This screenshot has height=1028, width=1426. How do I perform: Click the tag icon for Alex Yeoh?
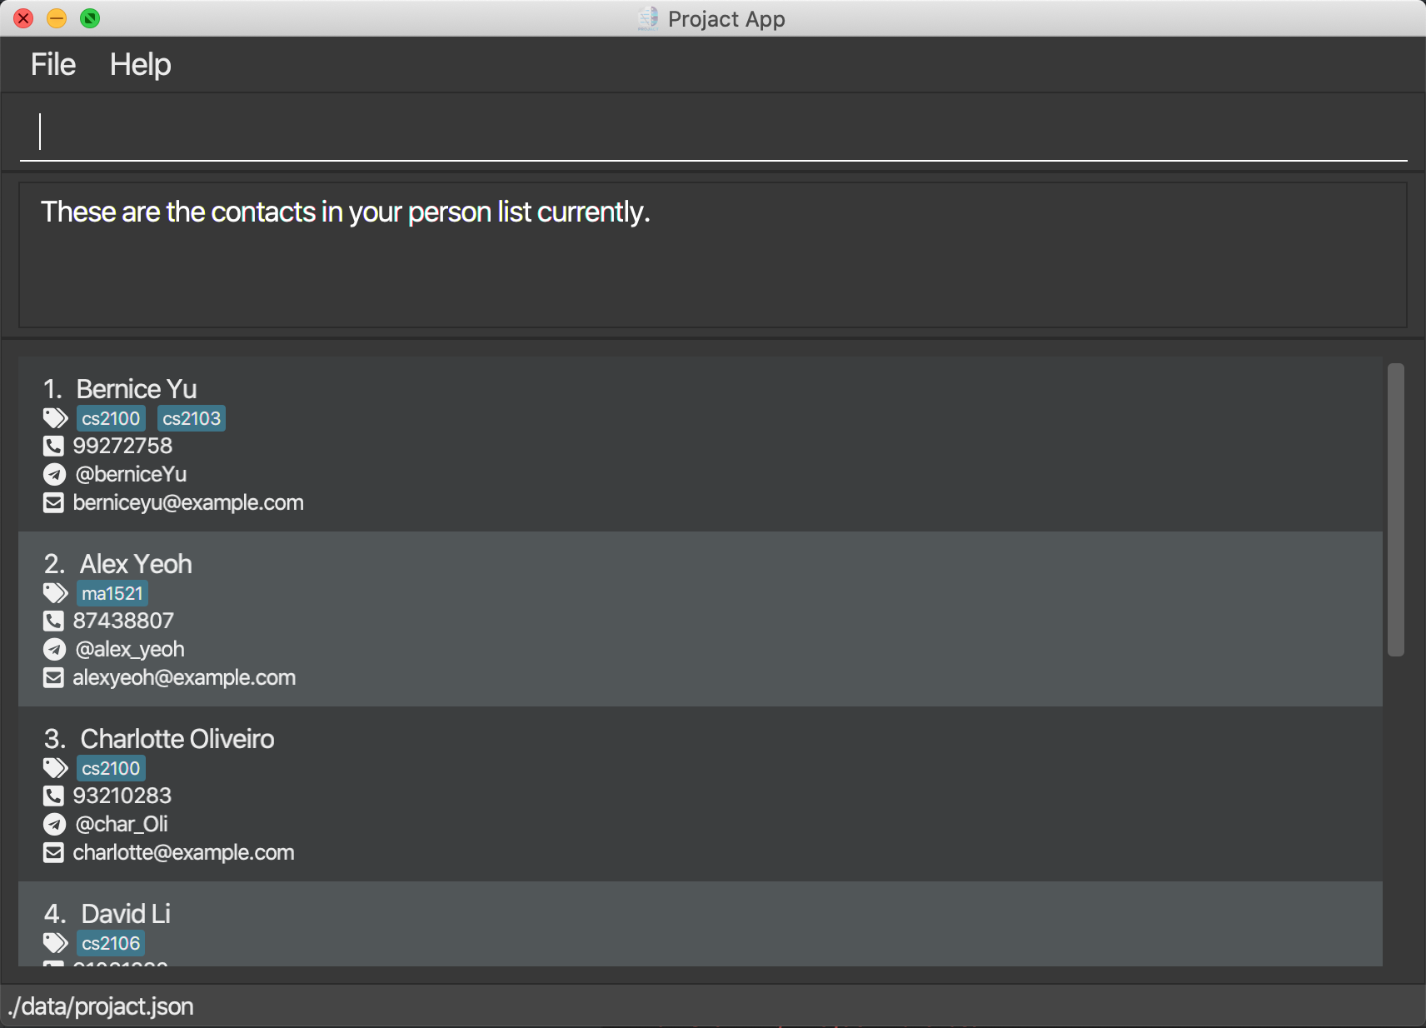point(55,593)
